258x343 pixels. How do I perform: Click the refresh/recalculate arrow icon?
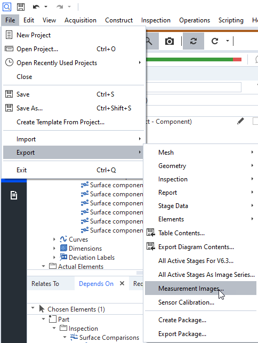(x=215, y=41)
